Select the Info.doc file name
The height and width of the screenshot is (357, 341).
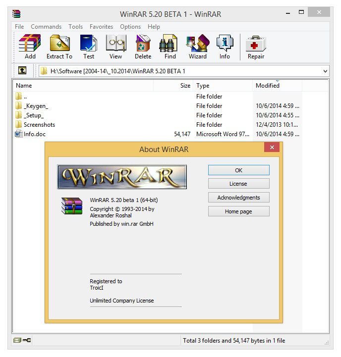(x=35, y=134)
